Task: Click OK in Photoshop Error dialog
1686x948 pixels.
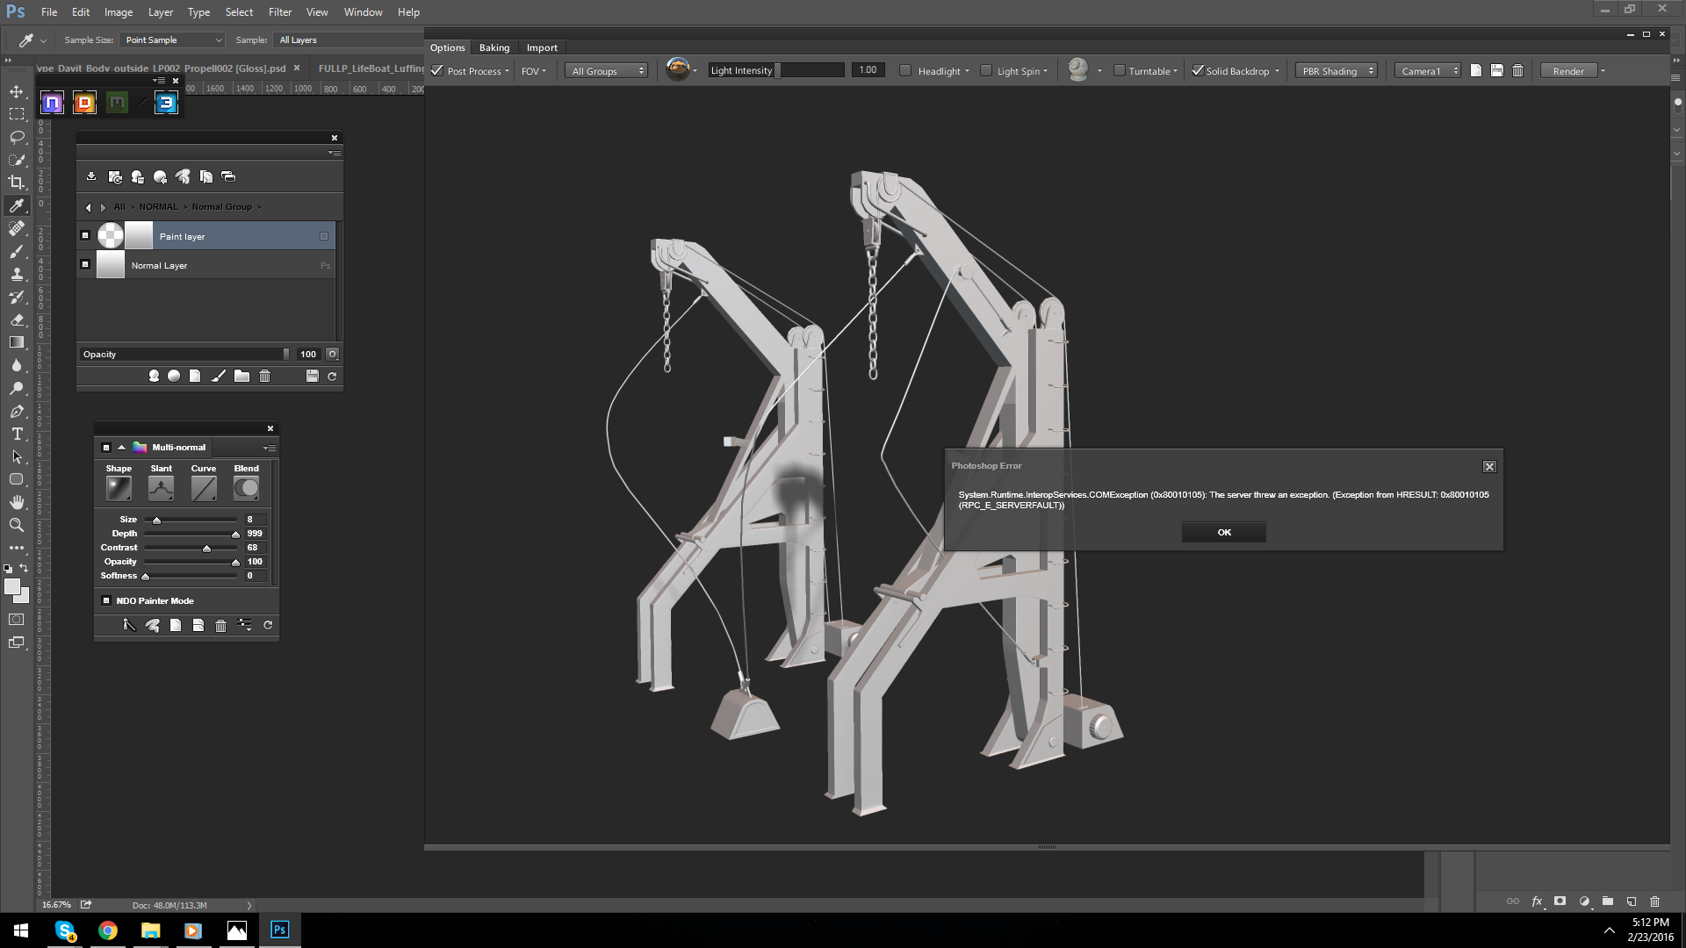Action: 1223,533
